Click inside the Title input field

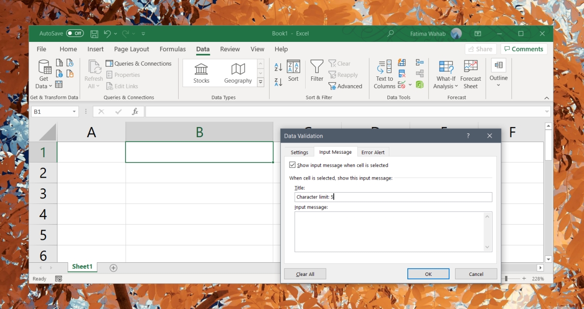[392, 197]
